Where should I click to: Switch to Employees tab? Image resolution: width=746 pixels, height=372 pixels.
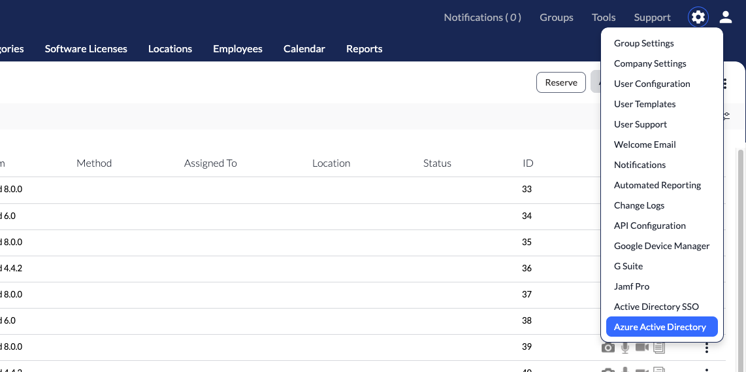pyautogui.click(x=237, y=48)
